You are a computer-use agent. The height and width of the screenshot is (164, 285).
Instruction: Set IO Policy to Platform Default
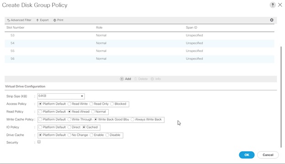[40, 127]
